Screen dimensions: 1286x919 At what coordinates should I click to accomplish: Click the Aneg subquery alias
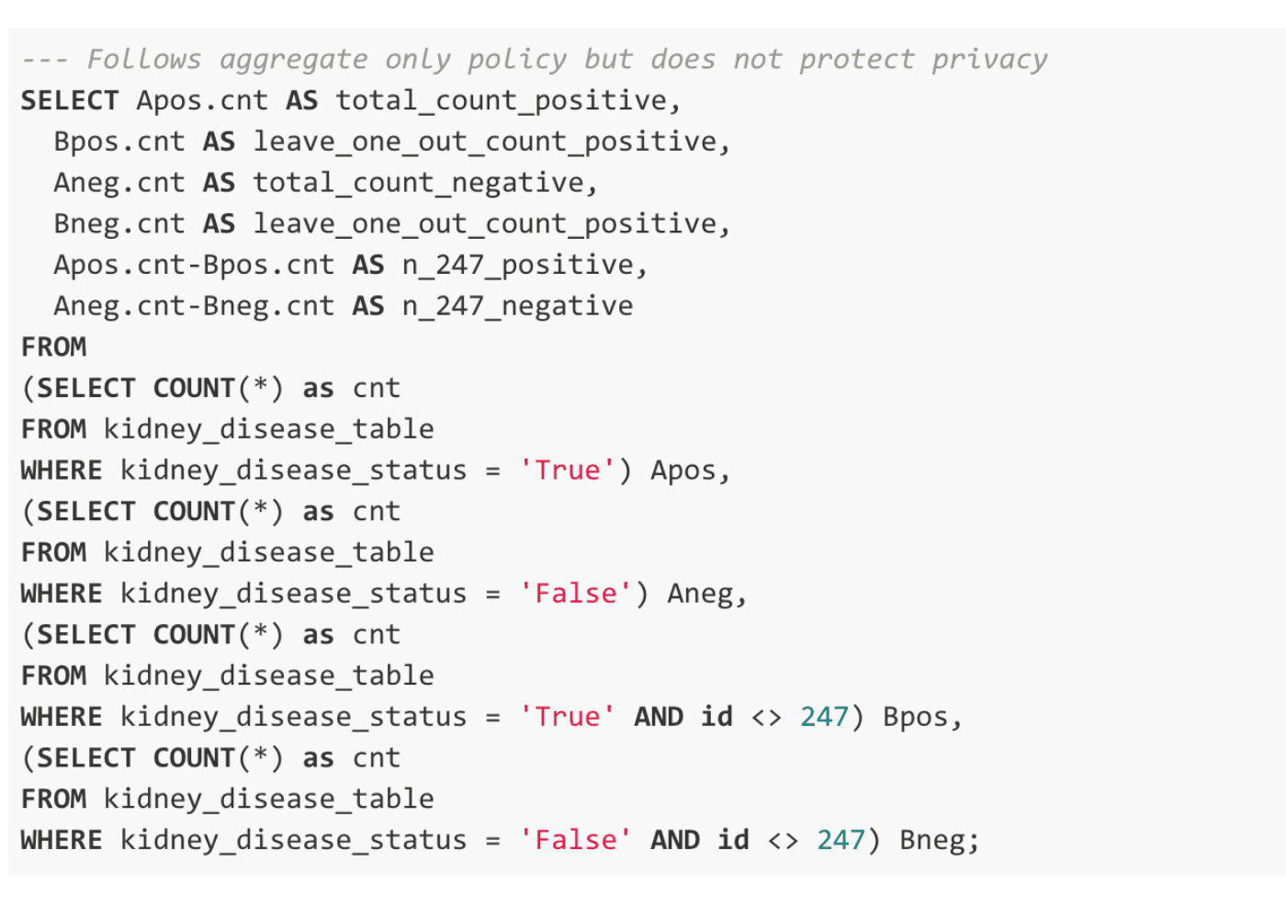701,595
